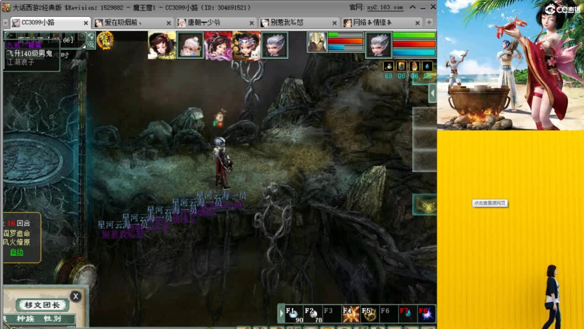Open the xy2.163.com official website link
584x329 pixels.
click(385, 7)
